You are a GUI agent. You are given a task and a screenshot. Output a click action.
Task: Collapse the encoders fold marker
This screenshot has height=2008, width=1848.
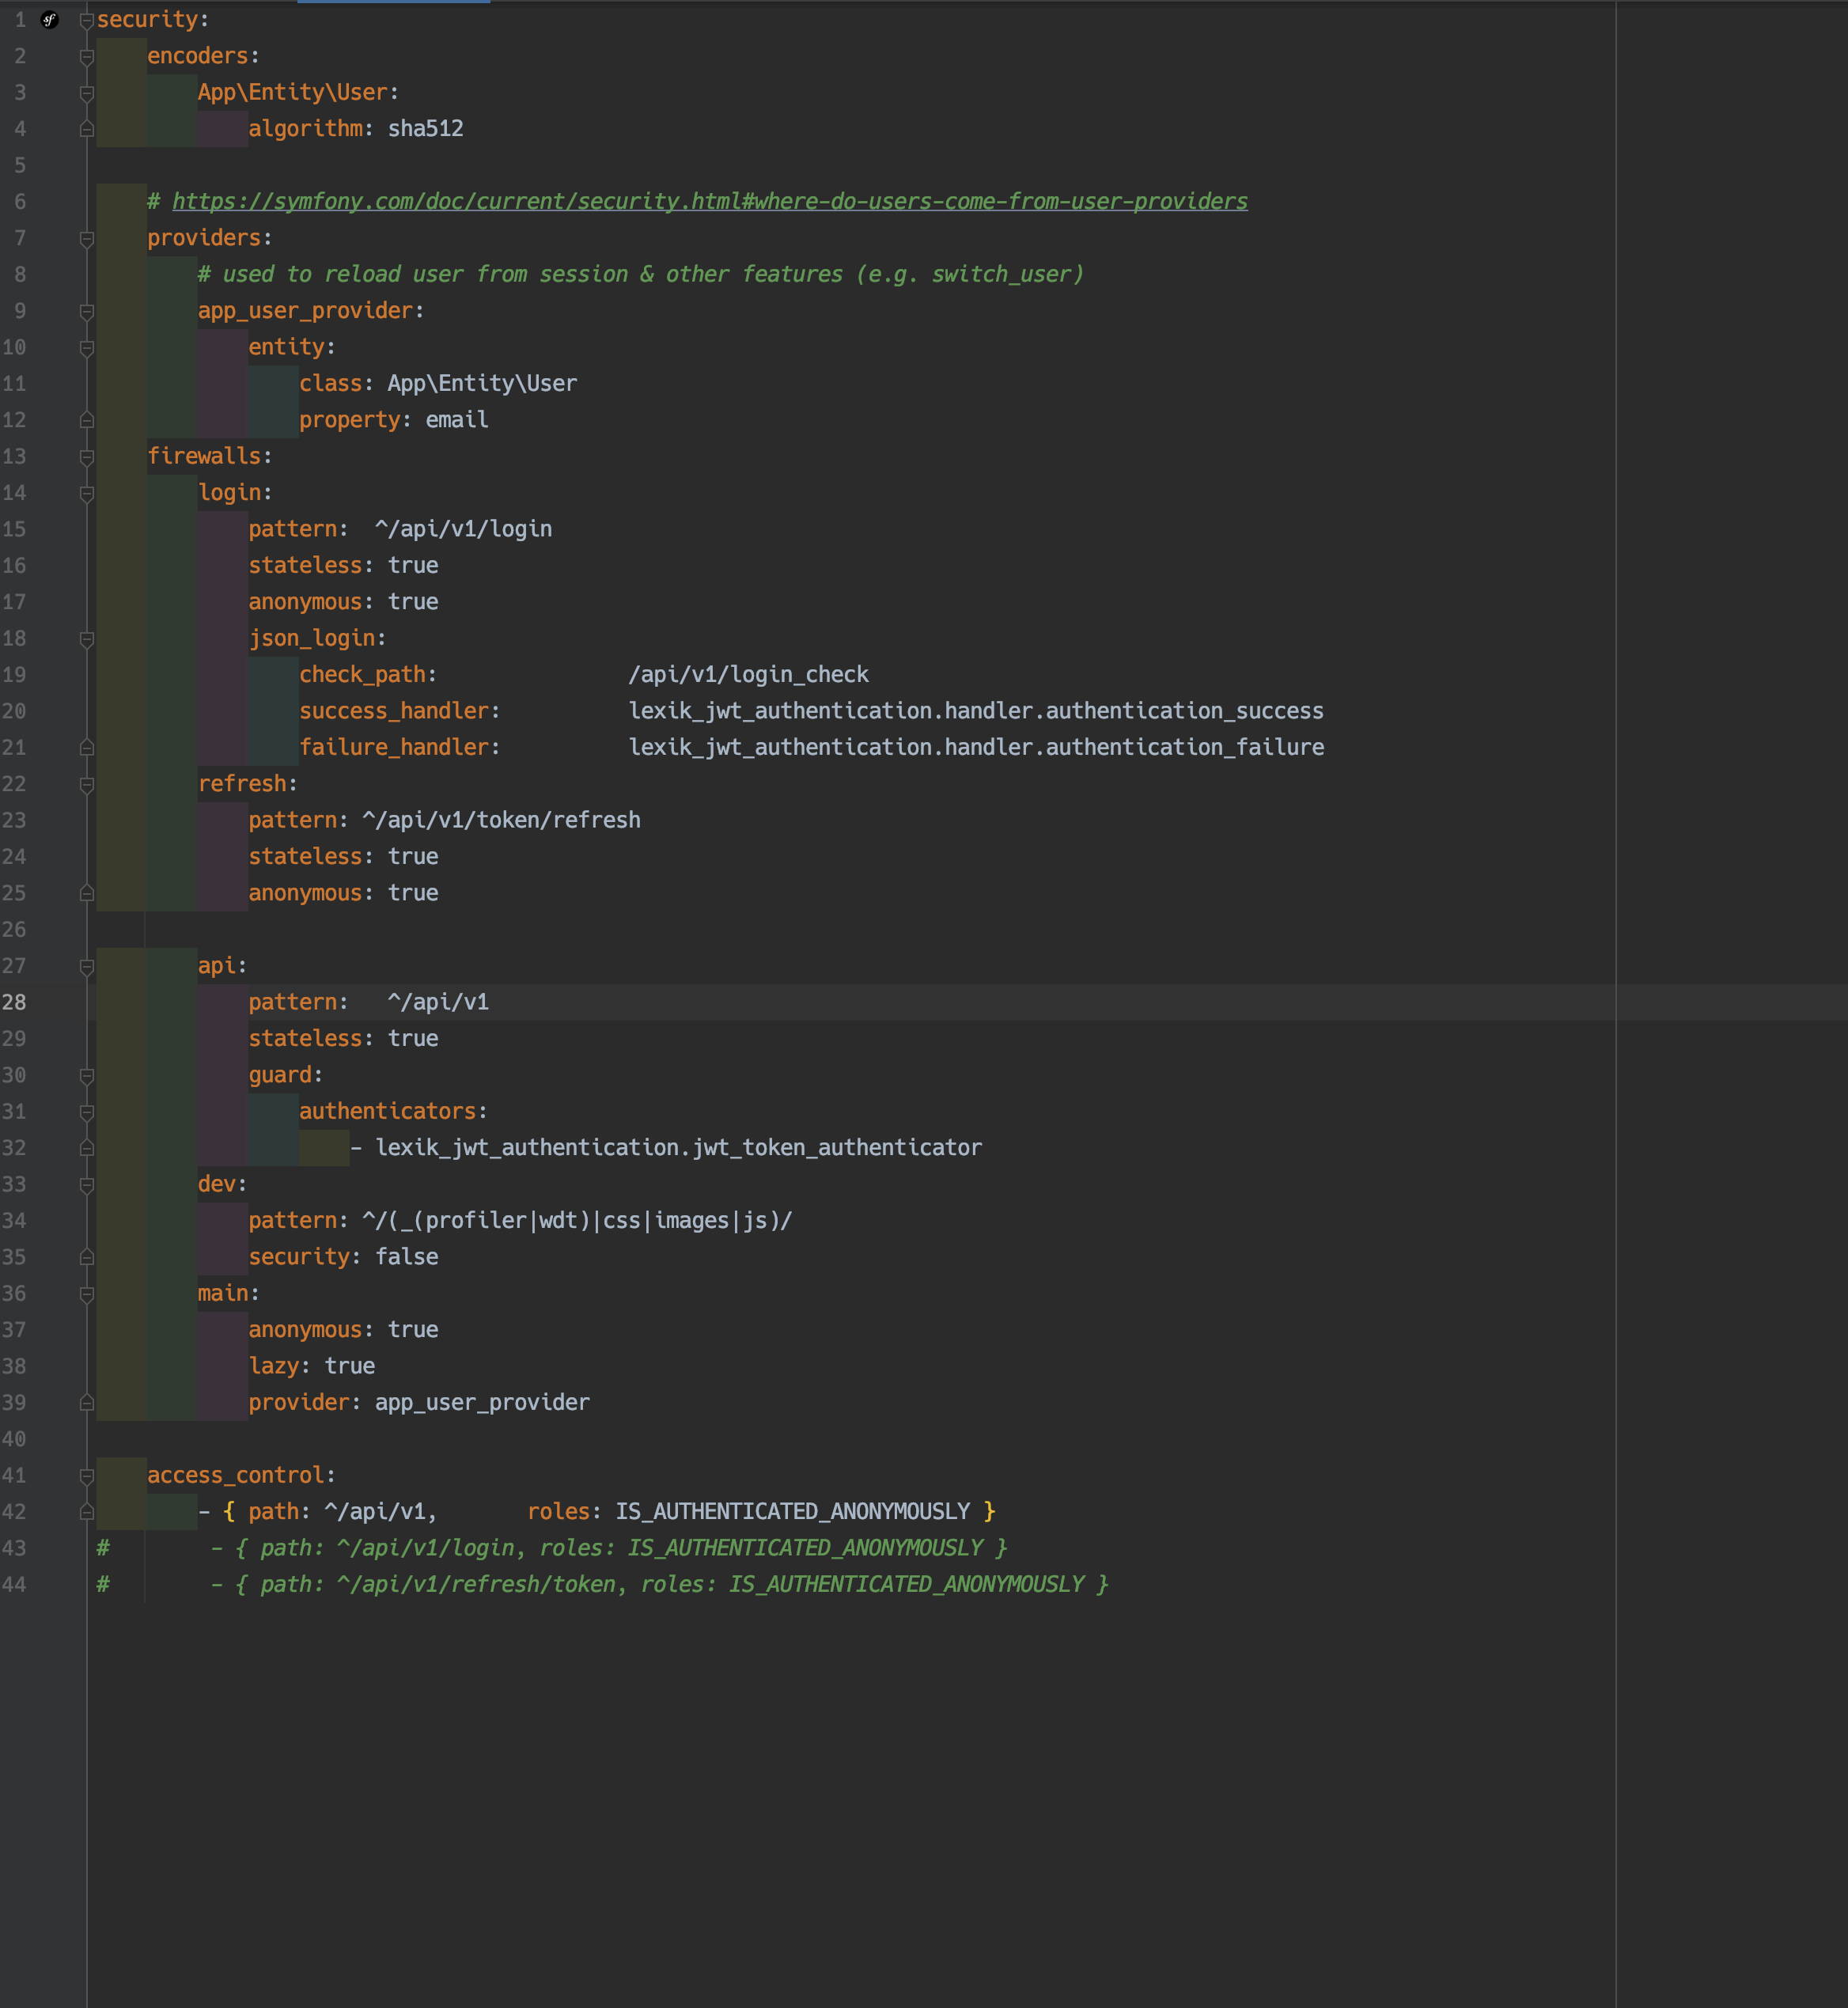click(87, 57)
